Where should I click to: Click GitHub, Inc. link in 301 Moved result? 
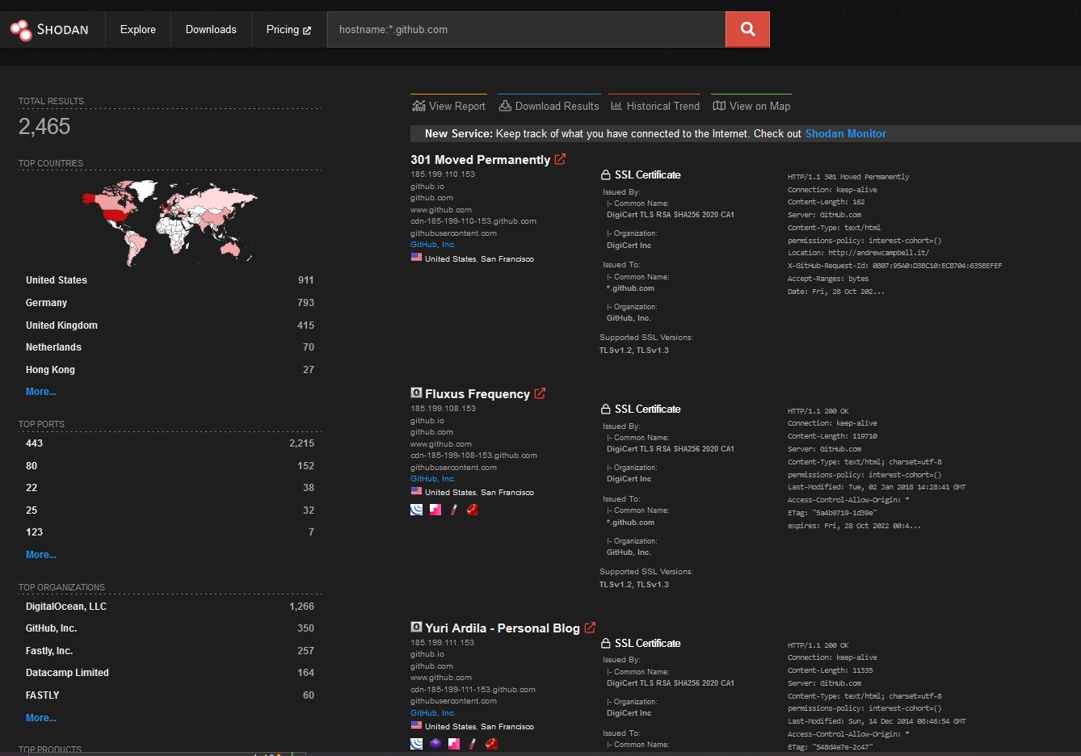coord(432,245)
